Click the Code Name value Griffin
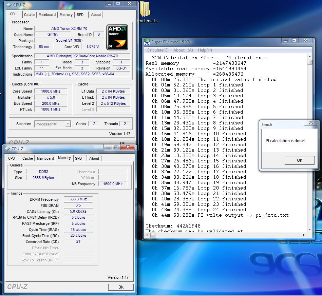 (x=53, y=35)
